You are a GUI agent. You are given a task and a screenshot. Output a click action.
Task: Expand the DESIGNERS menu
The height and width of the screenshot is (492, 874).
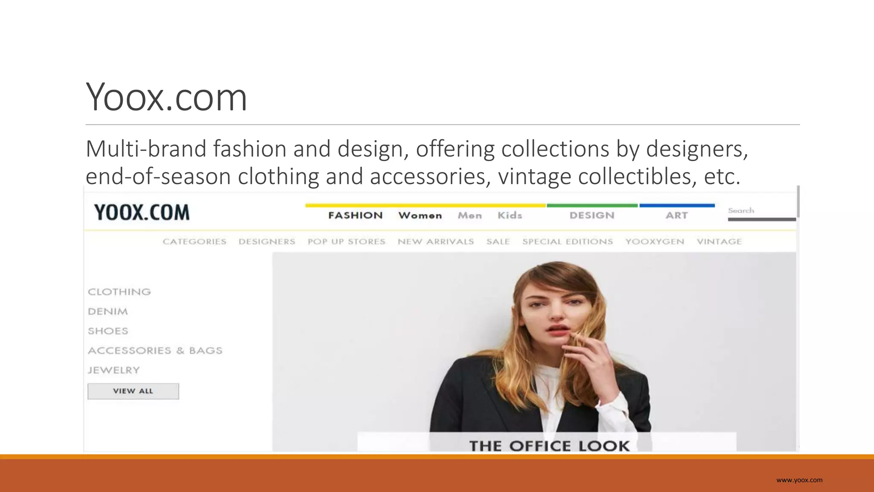coord(267,242)
